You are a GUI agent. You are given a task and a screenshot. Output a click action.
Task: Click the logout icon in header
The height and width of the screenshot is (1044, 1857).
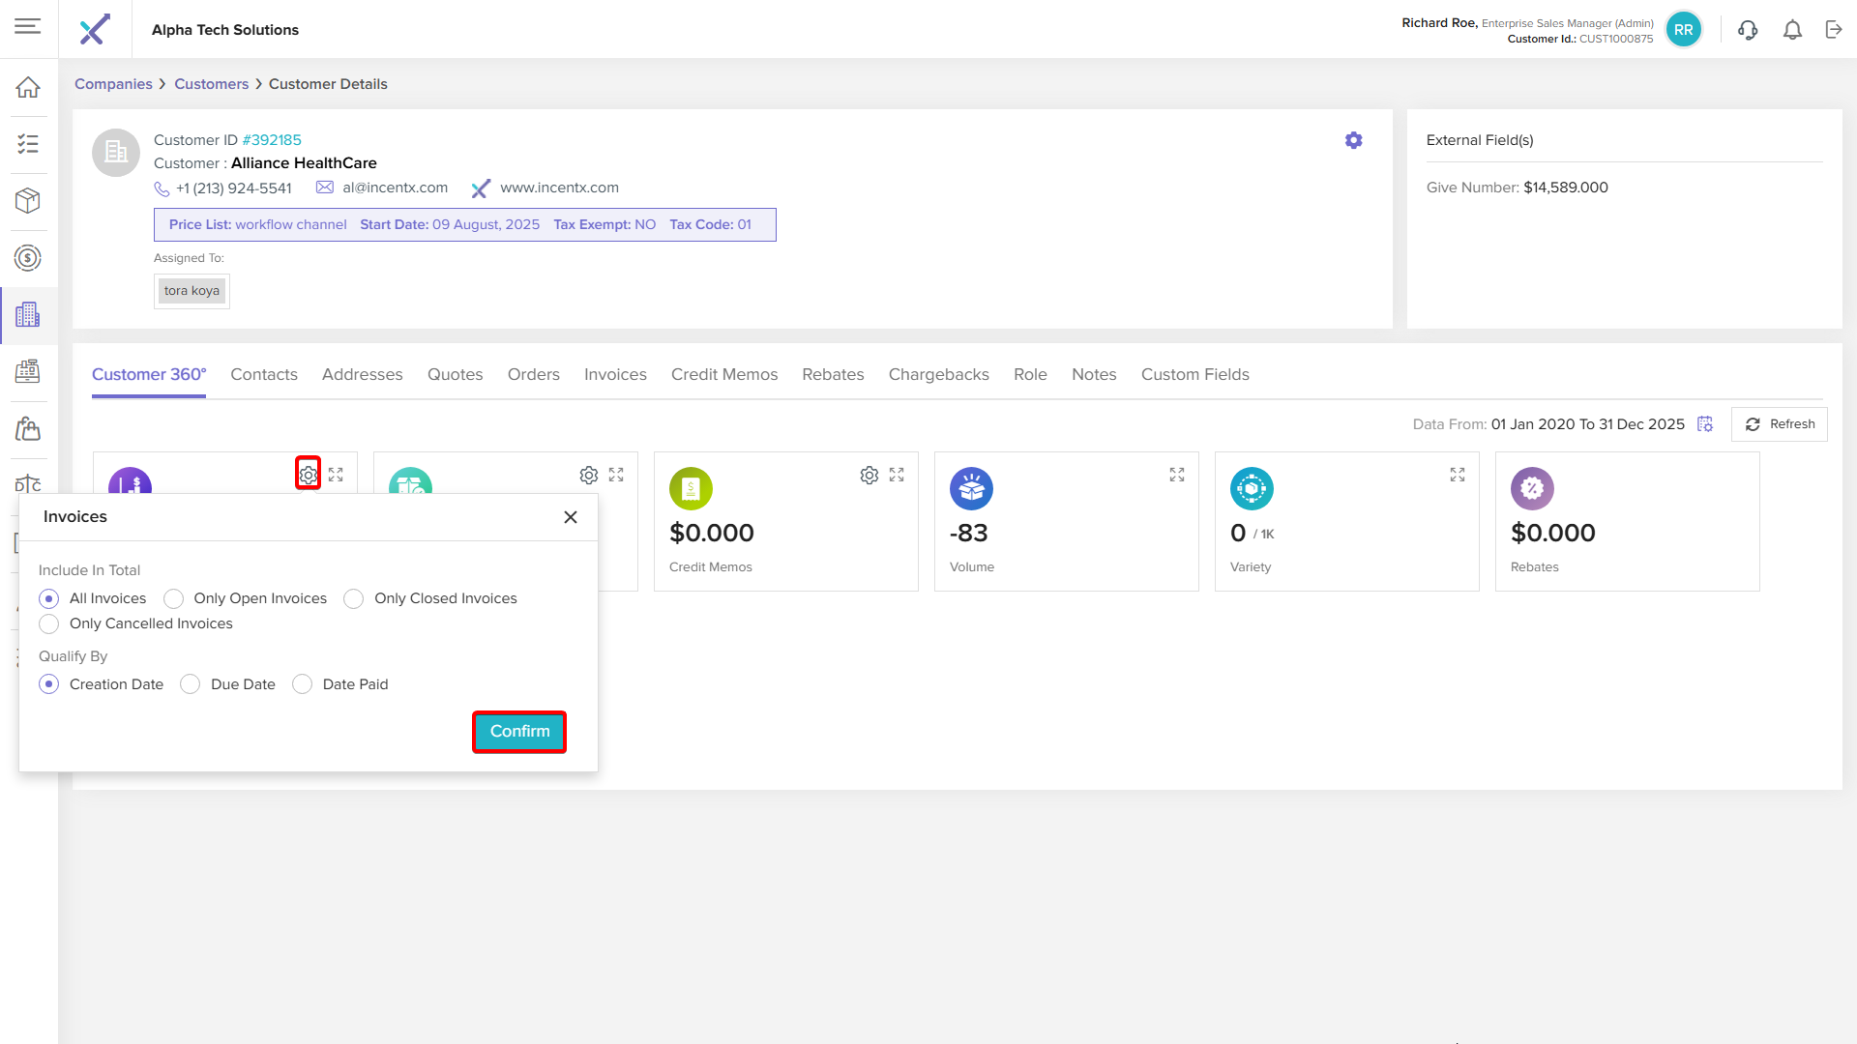1834,30
